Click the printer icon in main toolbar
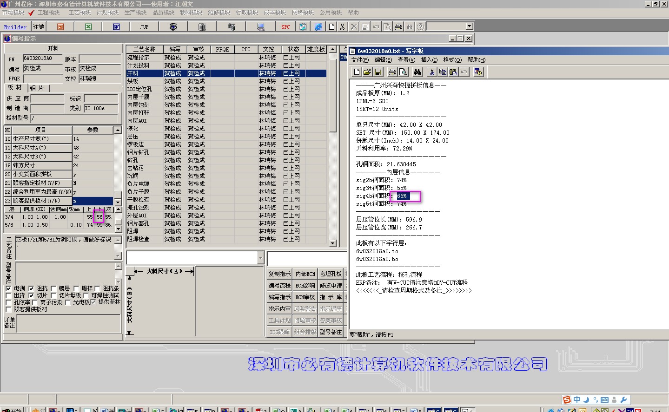The image size is (669, 412). (x=398, y=27)
